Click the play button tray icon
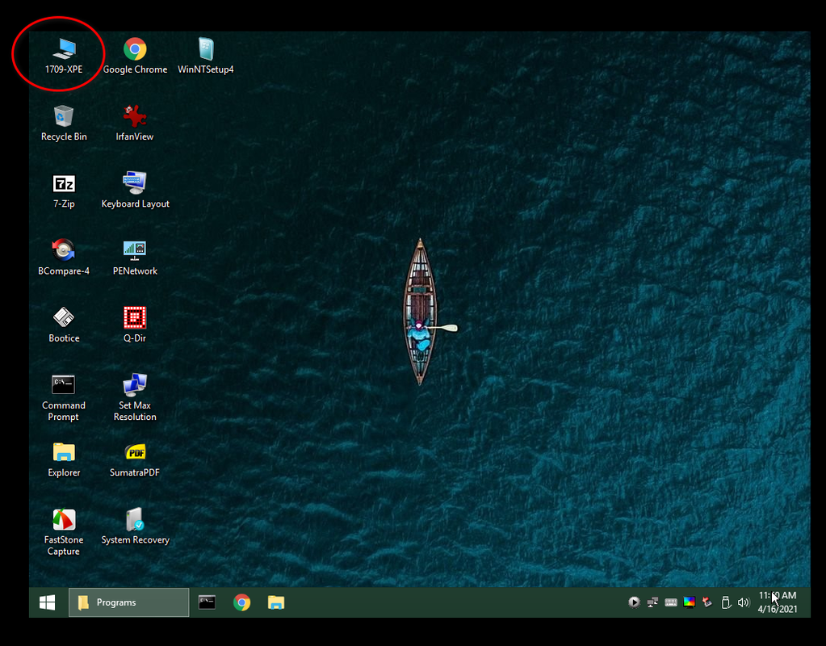The height and width of the screenshot is (646, 826). (635, 602)
